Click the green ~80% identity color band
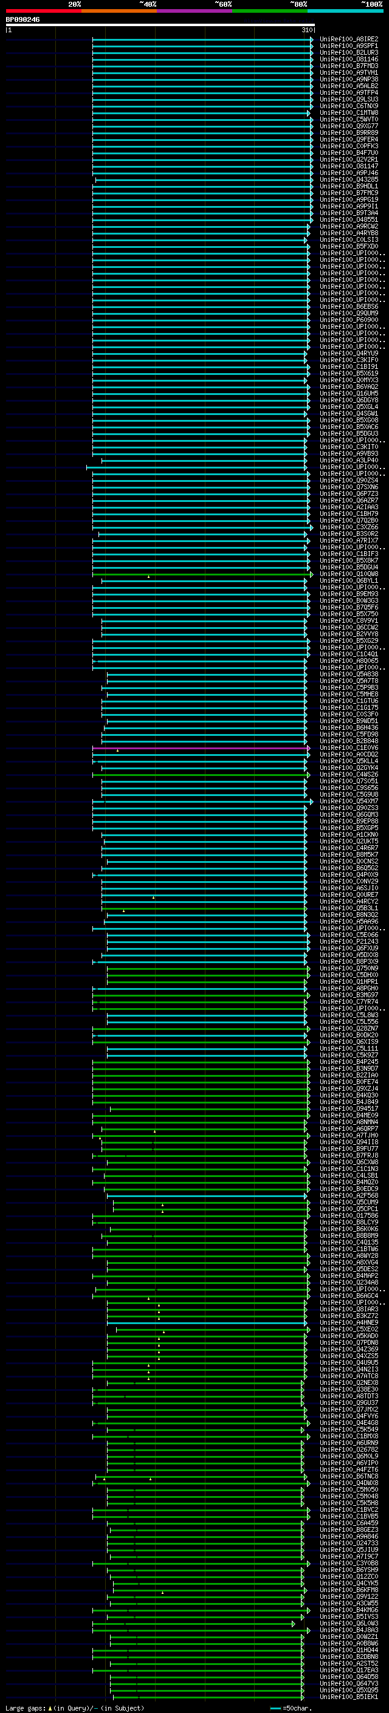The width and height of the screenshot is (389, 1713). (x=270, y=11)
